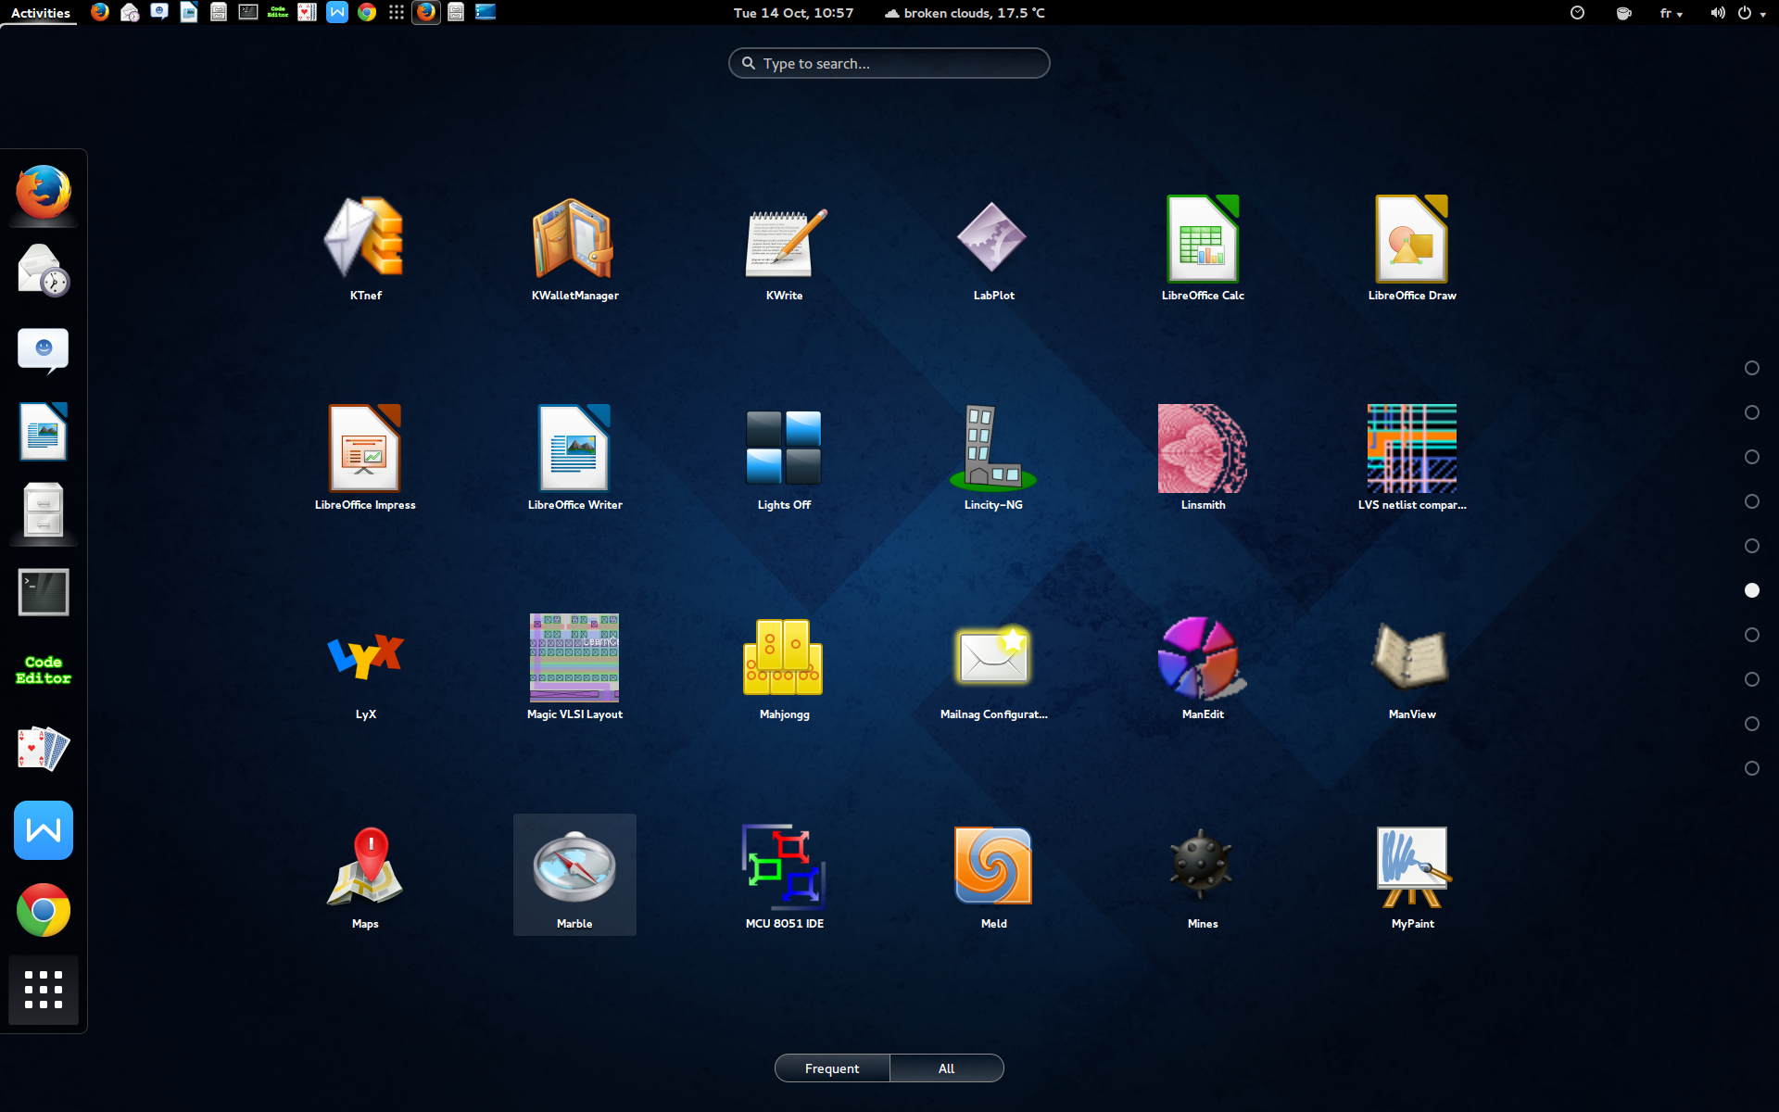The image size is (1779, 1112).
Task: Start the Mahjongg game
Action: pos(784,666)
